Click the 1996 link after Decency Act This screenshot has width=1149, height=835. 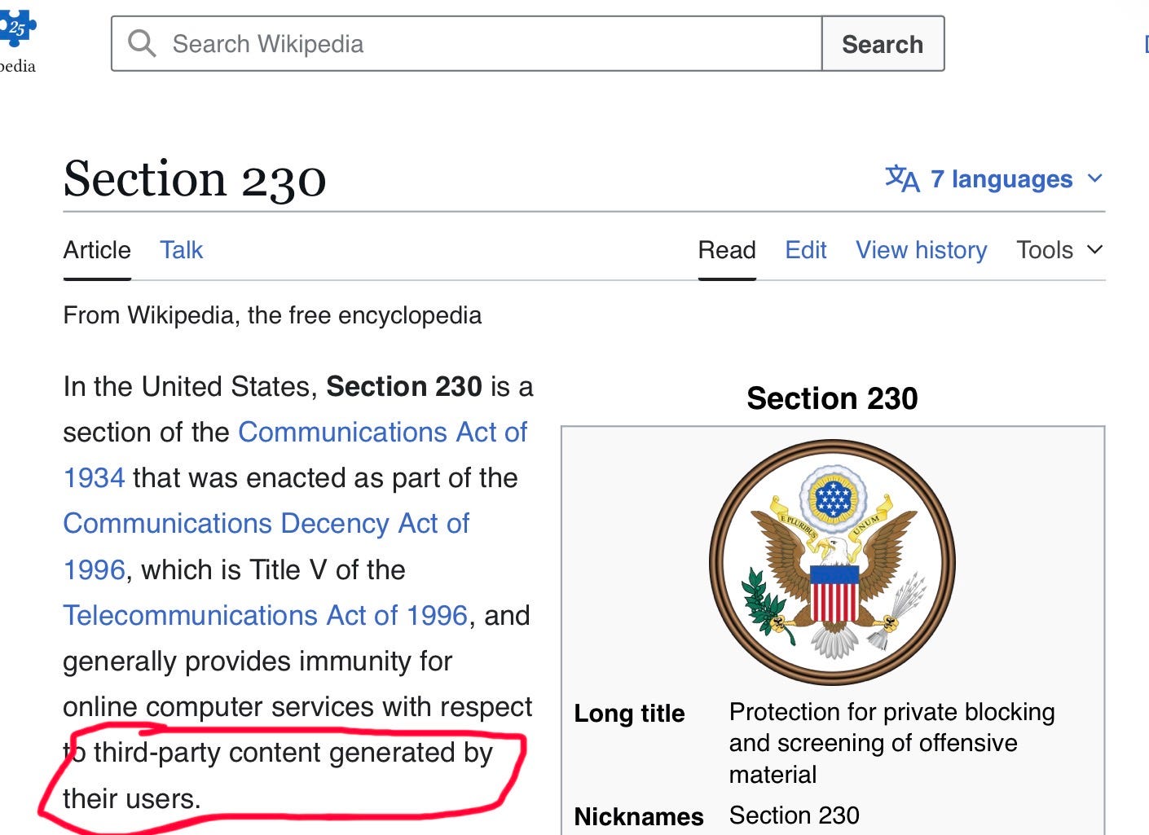[95, 569]
